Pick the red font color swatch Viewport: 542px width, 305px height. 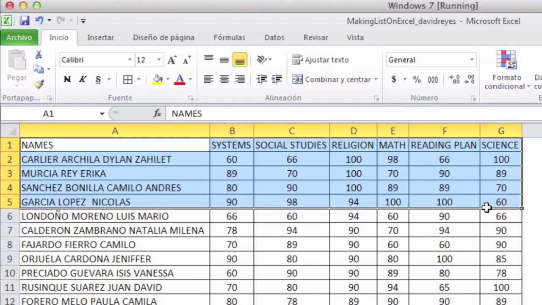[179, 83]
